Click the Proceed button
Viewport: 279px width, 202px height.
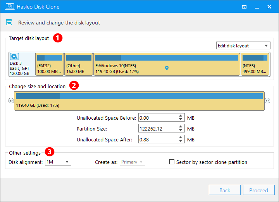pyautogui.click(x=258, y=190)
